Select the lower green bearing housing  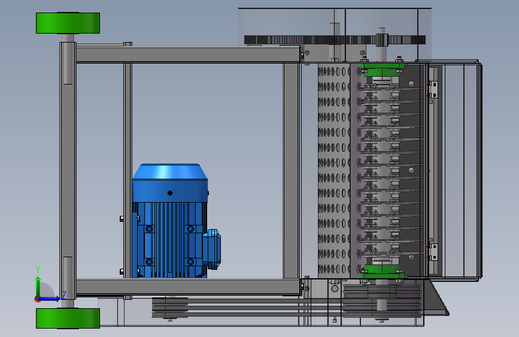[383, 271]
